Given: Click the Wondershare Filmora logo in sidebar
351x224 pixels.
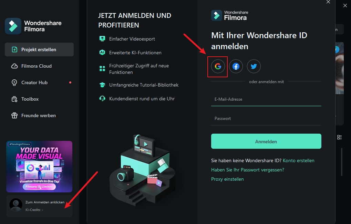Looking at the screenshot, I should 13,26.
